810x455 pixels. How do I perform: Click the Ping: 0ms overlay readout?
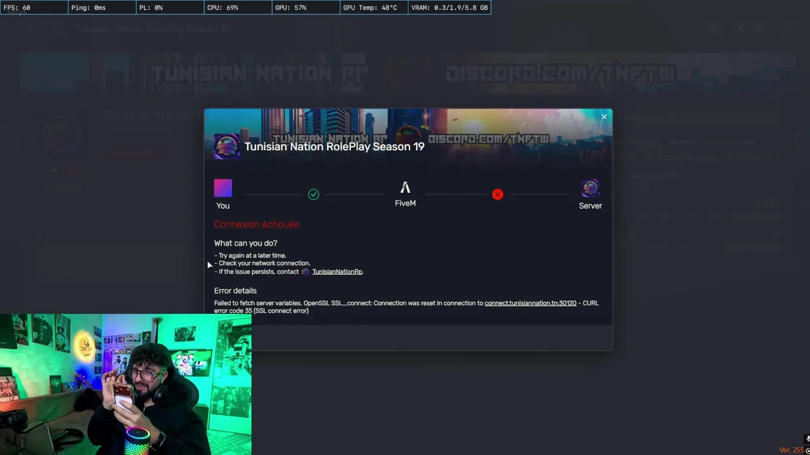click(102, 8)
